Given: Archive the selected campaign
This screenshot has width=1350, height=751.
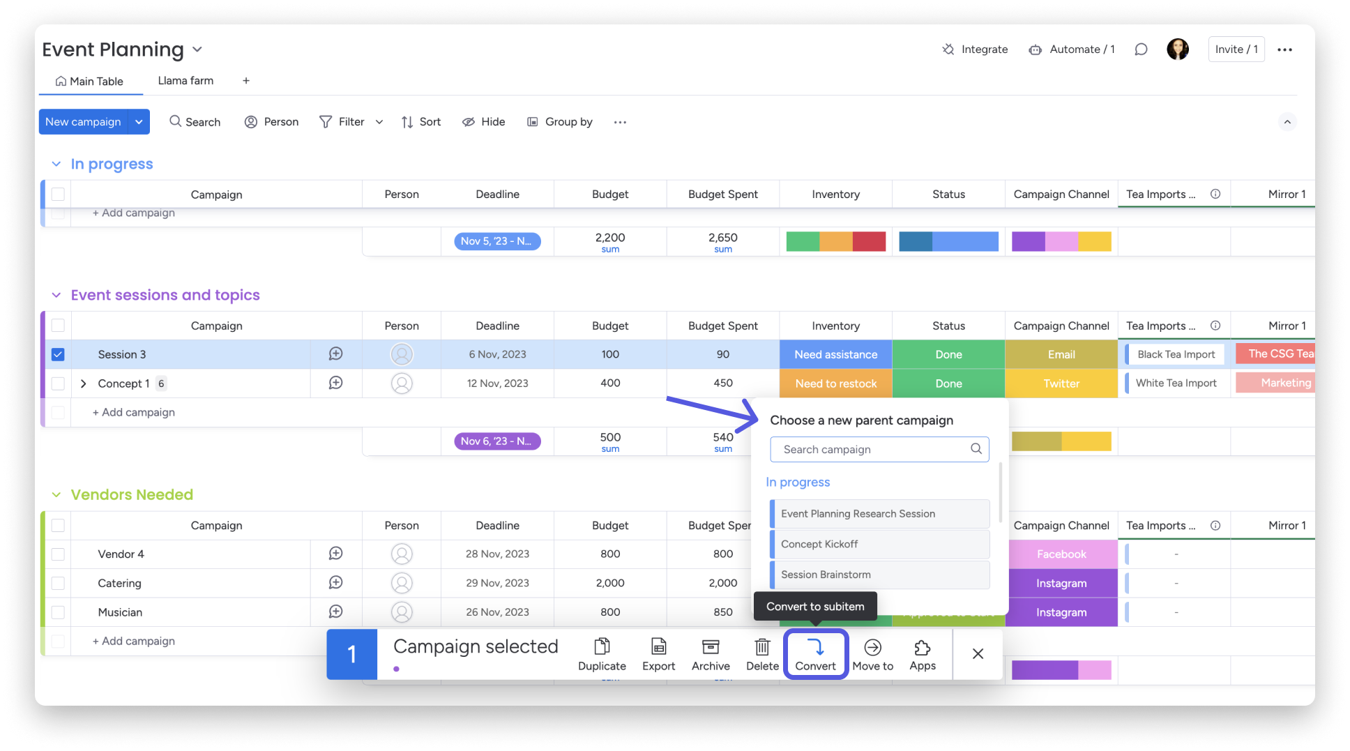Looking at the screenshot, I should point(711,654).
